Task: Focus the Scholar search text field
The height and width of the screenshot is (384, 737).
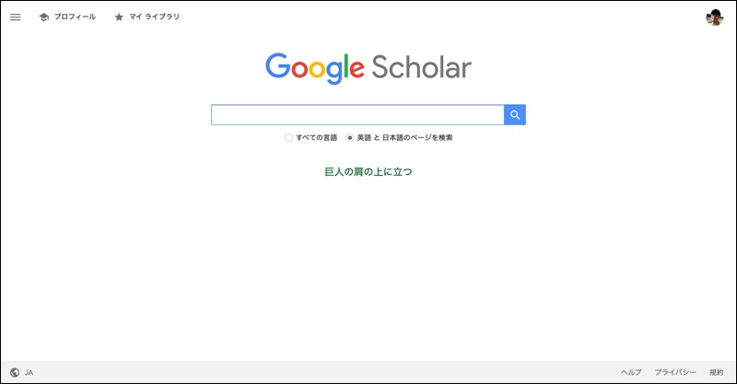Action: [x=357, y=115]
